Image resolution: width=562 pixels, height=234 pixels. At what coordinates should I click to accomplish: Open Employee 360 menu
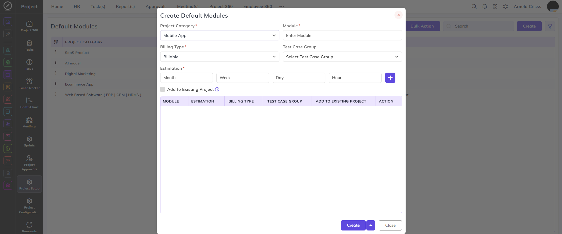tap(258, 6)
